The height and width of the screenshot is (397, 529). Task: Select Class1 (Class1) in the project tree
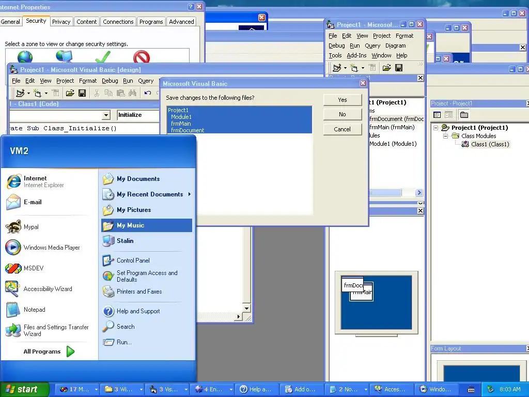coord(490,144)
